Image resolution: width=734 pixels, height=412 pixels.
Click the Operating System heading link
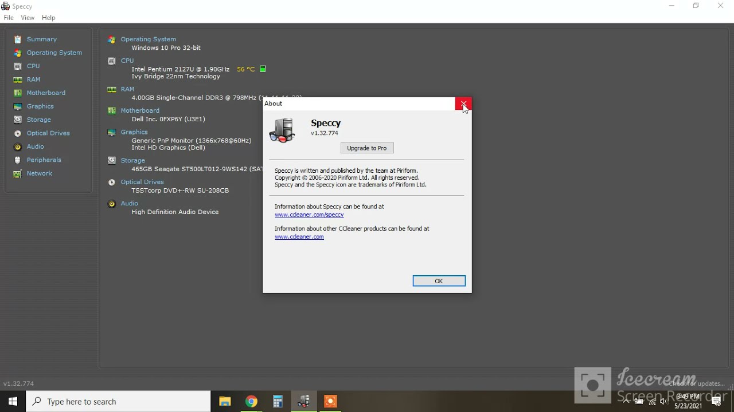coord(149,39)
